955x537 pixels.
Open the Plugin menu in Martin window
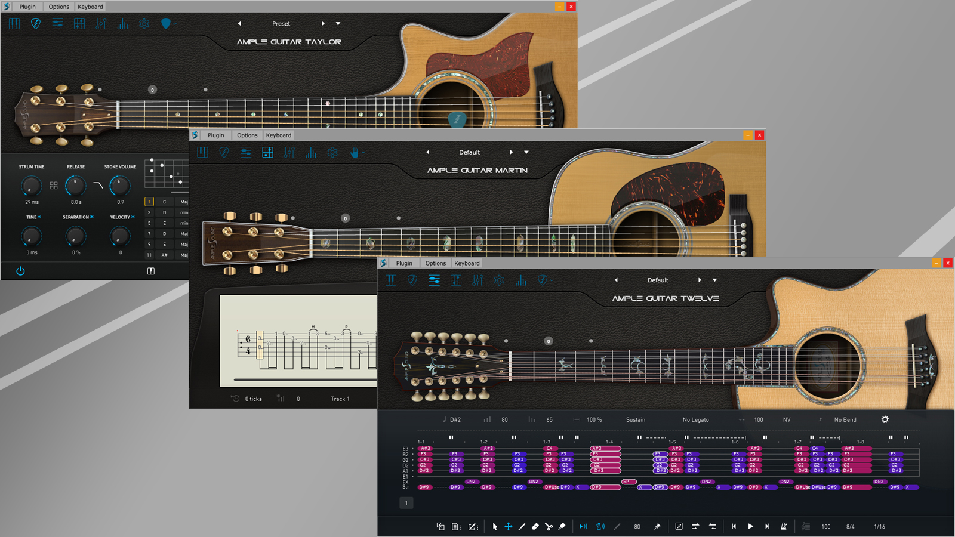coord(216,135)
